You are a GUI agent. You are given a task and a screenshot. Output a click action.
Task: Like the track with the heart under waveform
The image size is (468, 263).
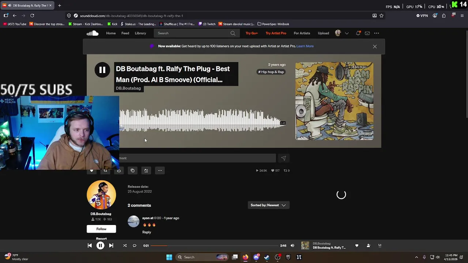(x=91, y=171)
